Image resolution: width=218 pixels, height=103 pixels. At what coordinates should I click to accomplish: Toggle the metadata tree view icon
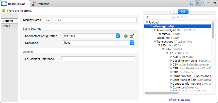pyautogui.click(x=198, y=3)
